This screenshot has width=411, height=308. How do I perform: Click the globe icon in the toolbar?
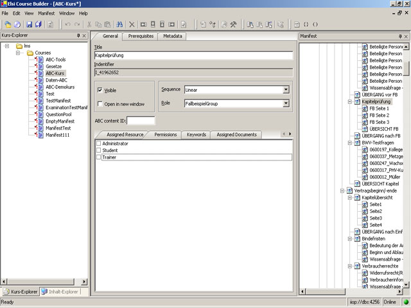click(x=17, y=24)
